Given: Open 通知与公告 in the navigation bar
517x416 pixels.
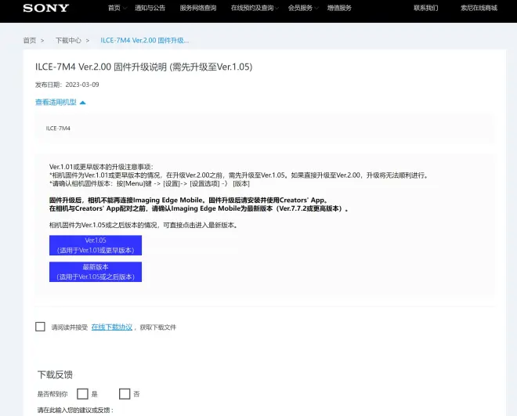Looking at the screenshot, I should (150, 8).
